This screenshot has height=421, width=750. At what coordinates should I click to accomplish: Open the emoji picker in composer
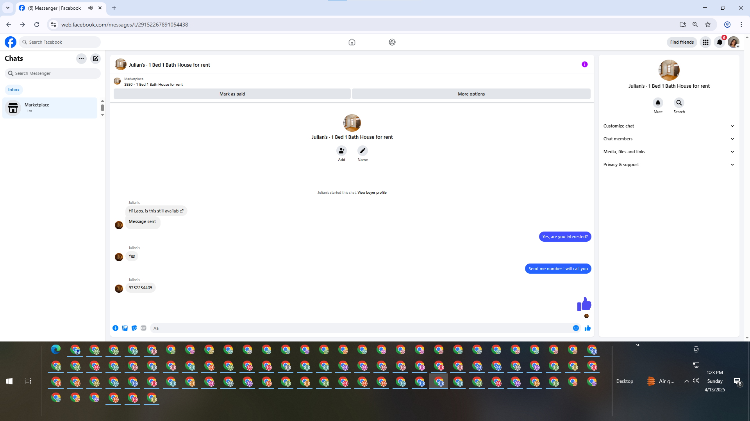pyautogui.click(x=576, y=328)
